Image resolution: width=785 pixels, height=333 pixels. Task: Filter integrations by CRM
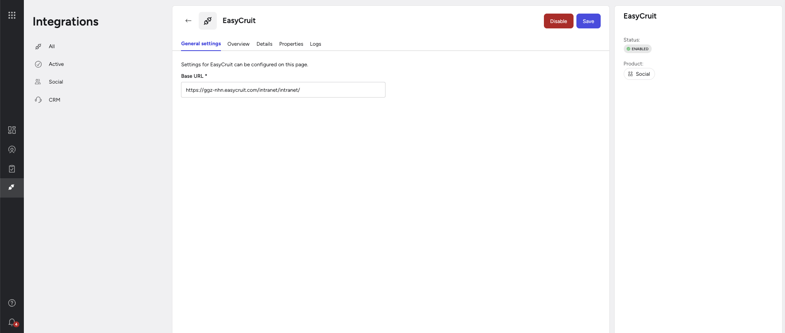(54, 100)
